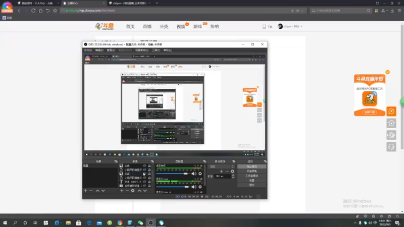Open OBS 帮助(H) menu
The height and width of the screenshot is (227, 404).
pos(168,50)
